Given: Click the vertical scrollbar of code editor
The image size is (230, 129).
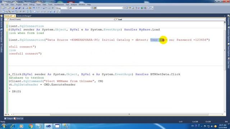Looking at the screenshot, I should click(225, 50).
